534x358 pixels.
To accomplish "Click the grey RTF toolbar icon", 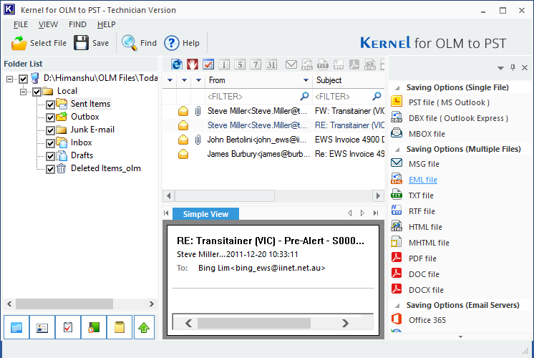I will (339, 64).
